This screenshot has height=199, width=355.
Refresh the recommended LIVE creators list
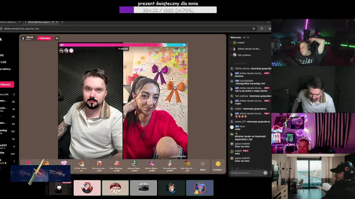click(x=14, y=95)
